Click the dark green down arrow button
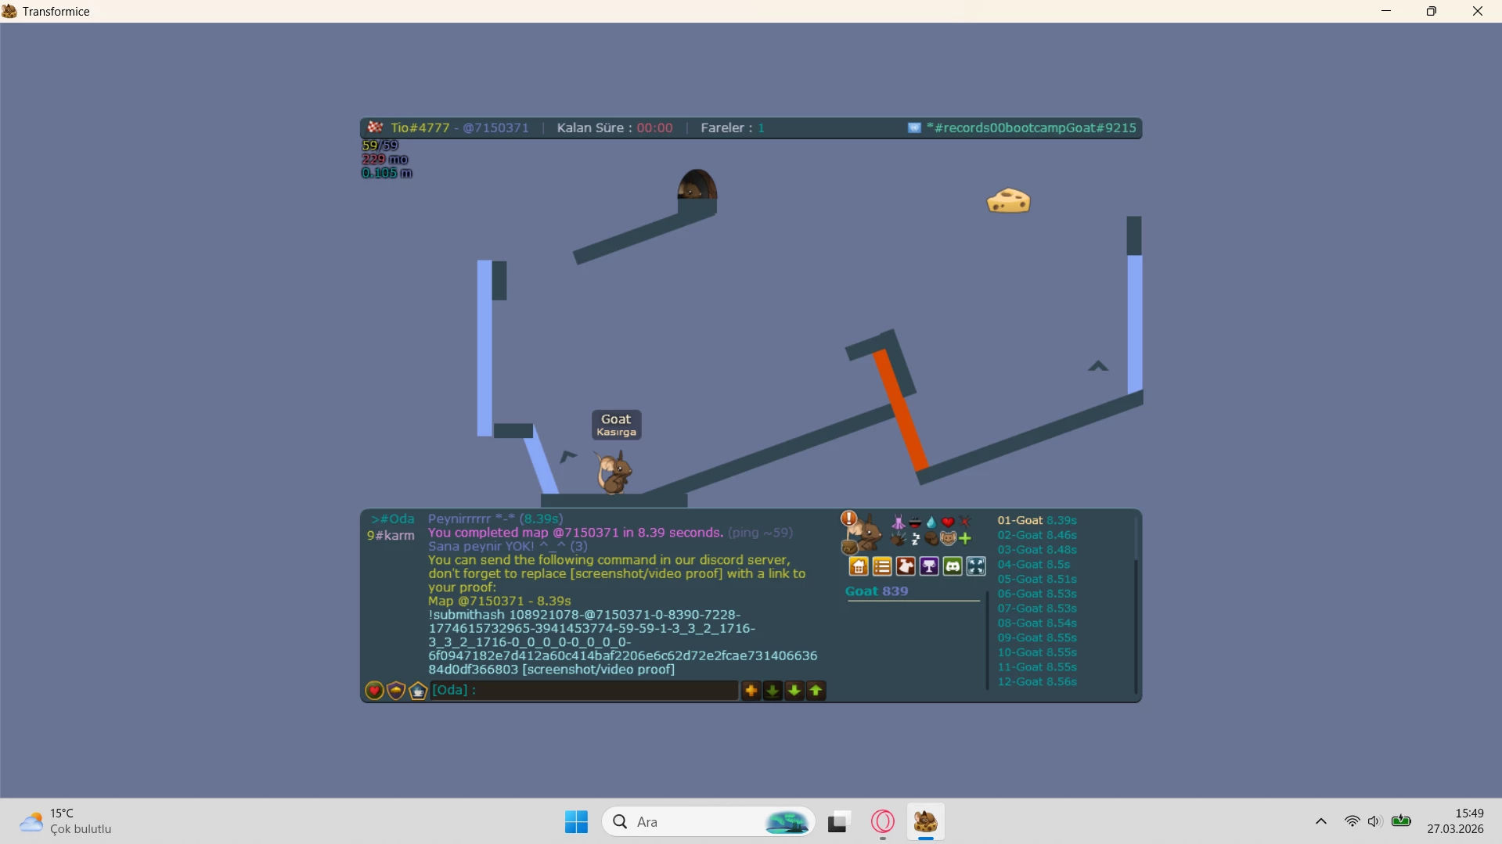Image resolution: width=1502 pixels, height=844 pixels. [773, 691]
